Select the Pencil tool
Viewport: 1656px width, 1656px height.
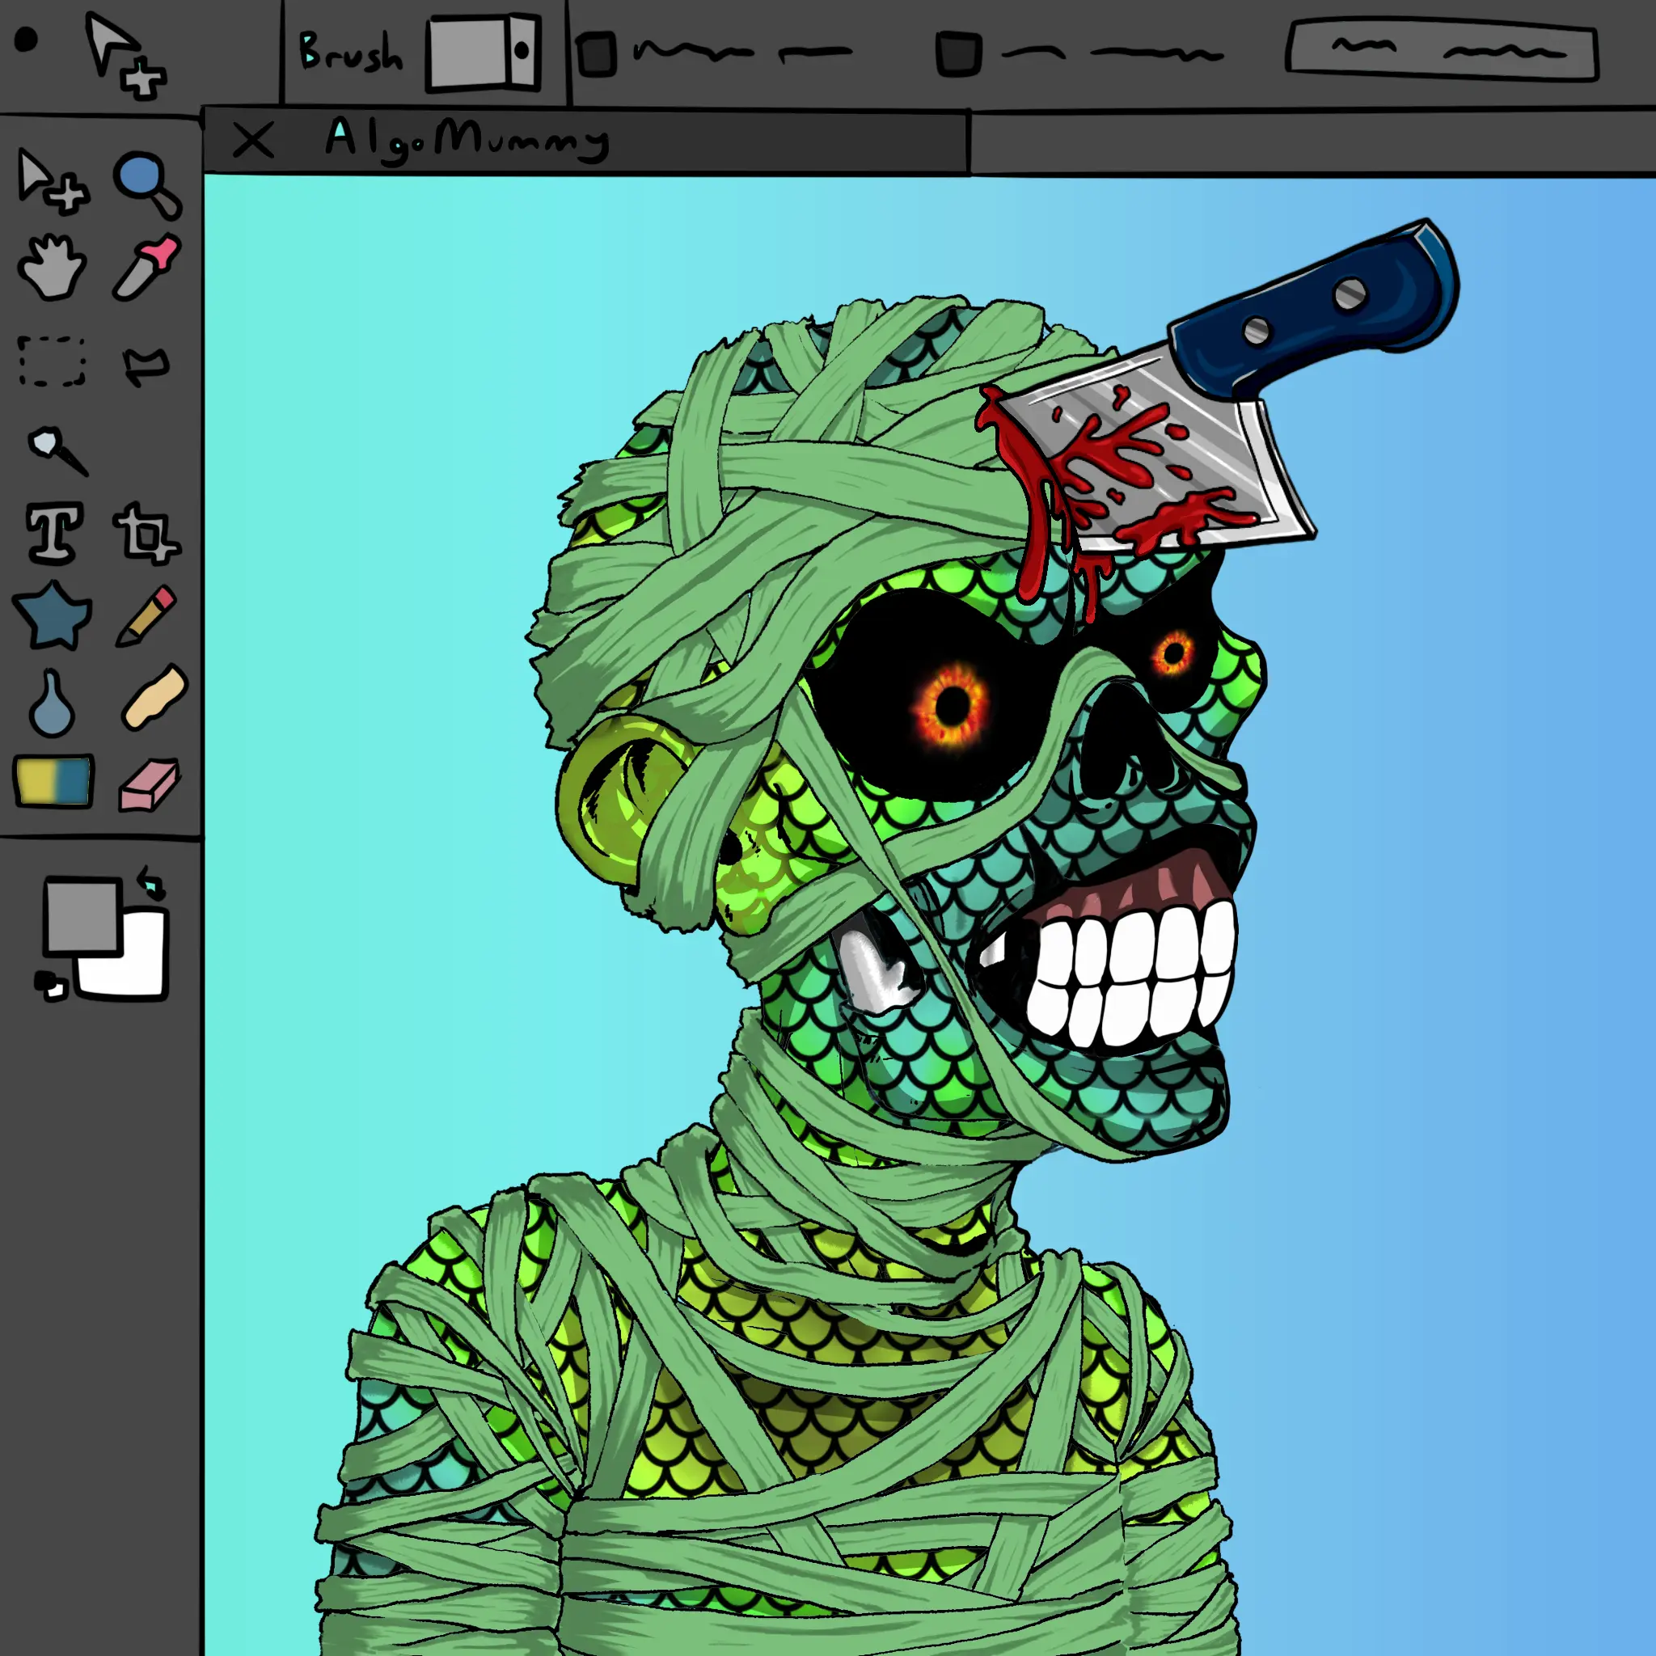pos(146,615)
